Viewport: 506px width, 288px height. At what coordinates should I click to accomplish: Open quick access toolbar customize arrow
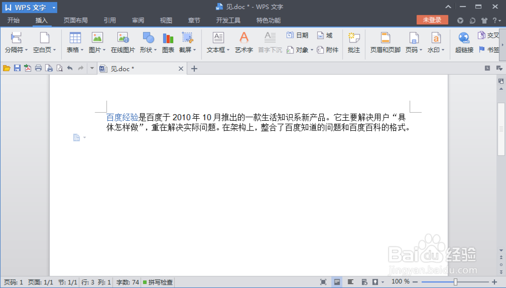pos(92,68)
